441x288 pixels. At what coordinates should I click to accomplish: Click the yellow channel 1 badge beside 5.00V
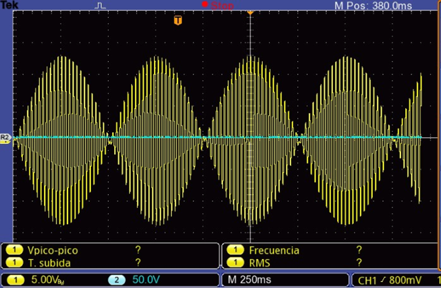pyautogui.click(x=15, y=280)
